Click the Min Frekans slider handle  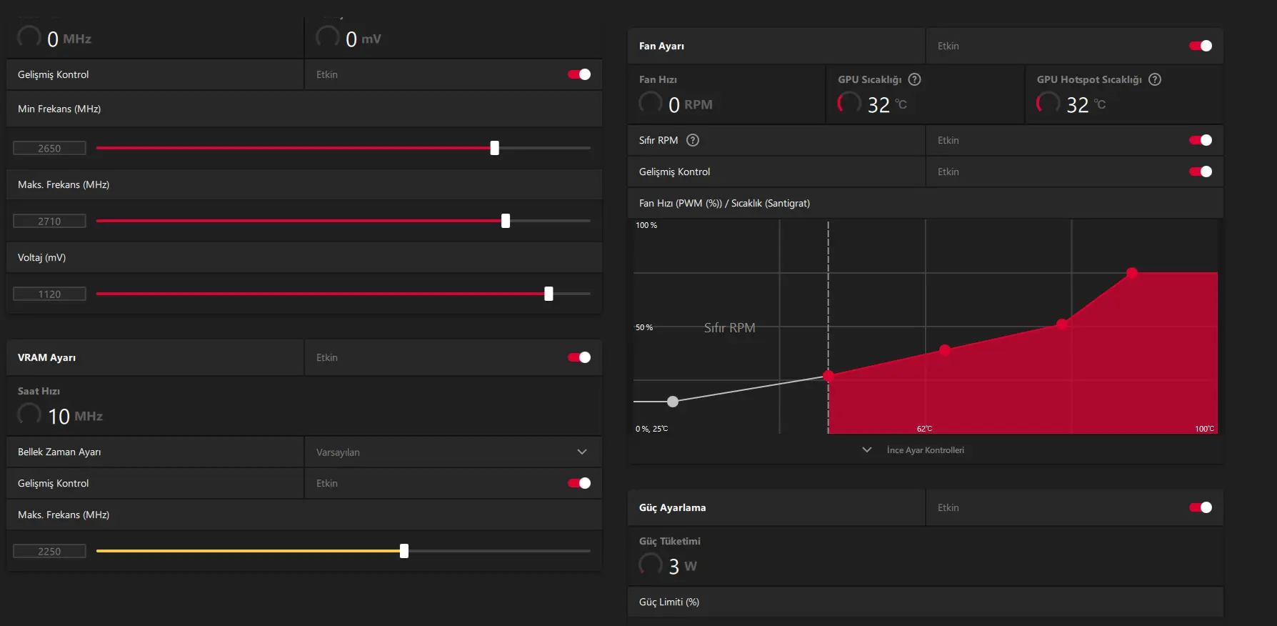point(494,148)
